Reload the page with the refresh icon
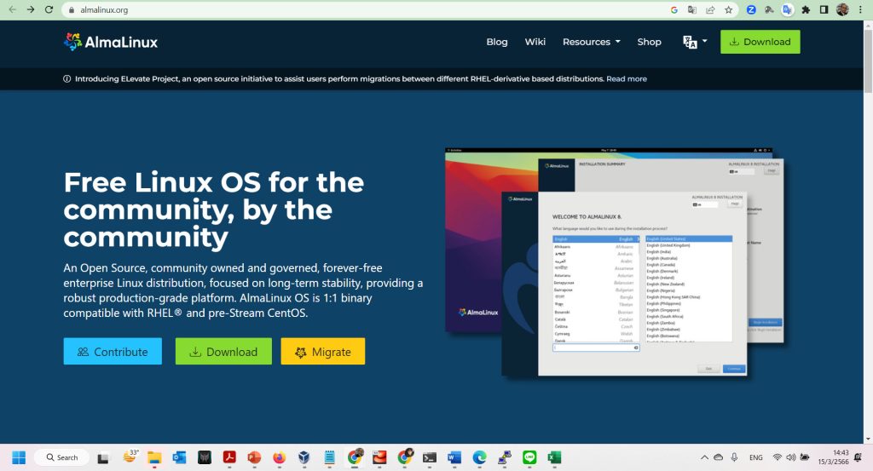The height and width of the screenshot is (471, 873). click(x=49, y=10)
